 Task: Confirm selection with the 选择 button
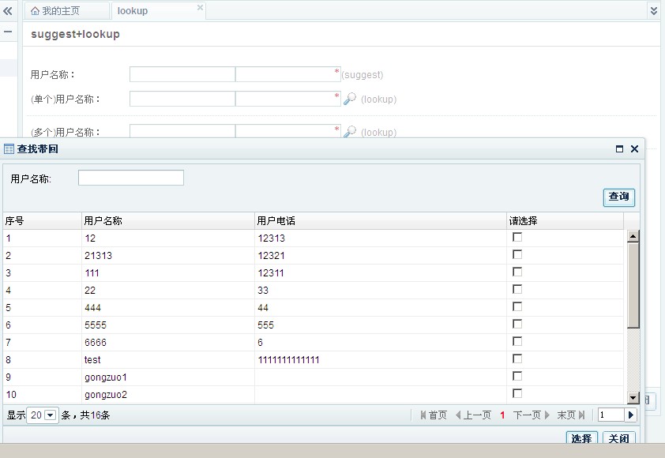(581, 437)
